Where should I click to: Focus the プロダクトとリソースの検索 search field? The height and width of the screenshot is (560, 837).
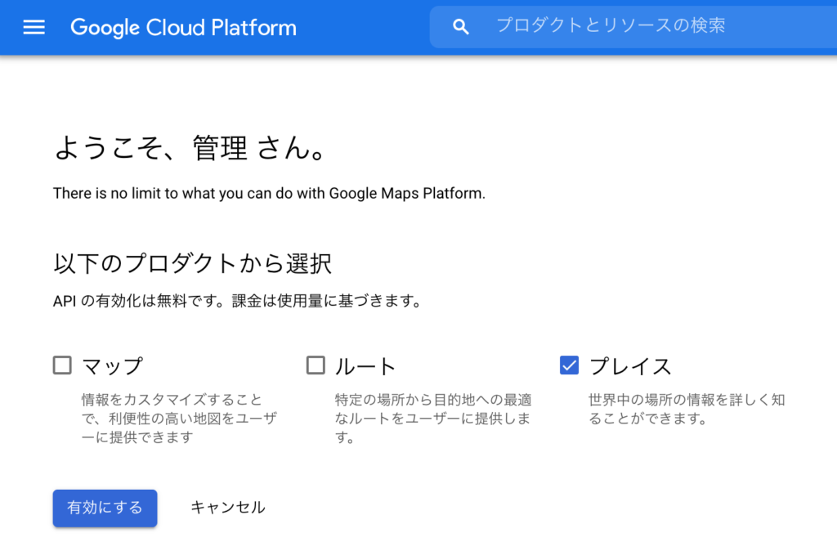click(633, 27)
